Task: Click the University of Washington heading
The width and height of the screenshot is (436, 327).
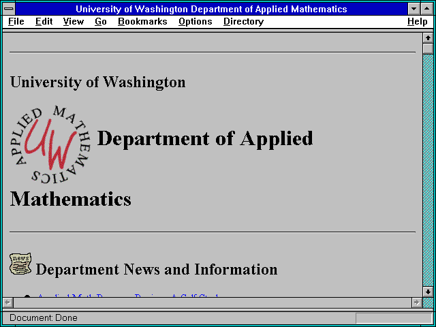Action: tap(97, 82)
